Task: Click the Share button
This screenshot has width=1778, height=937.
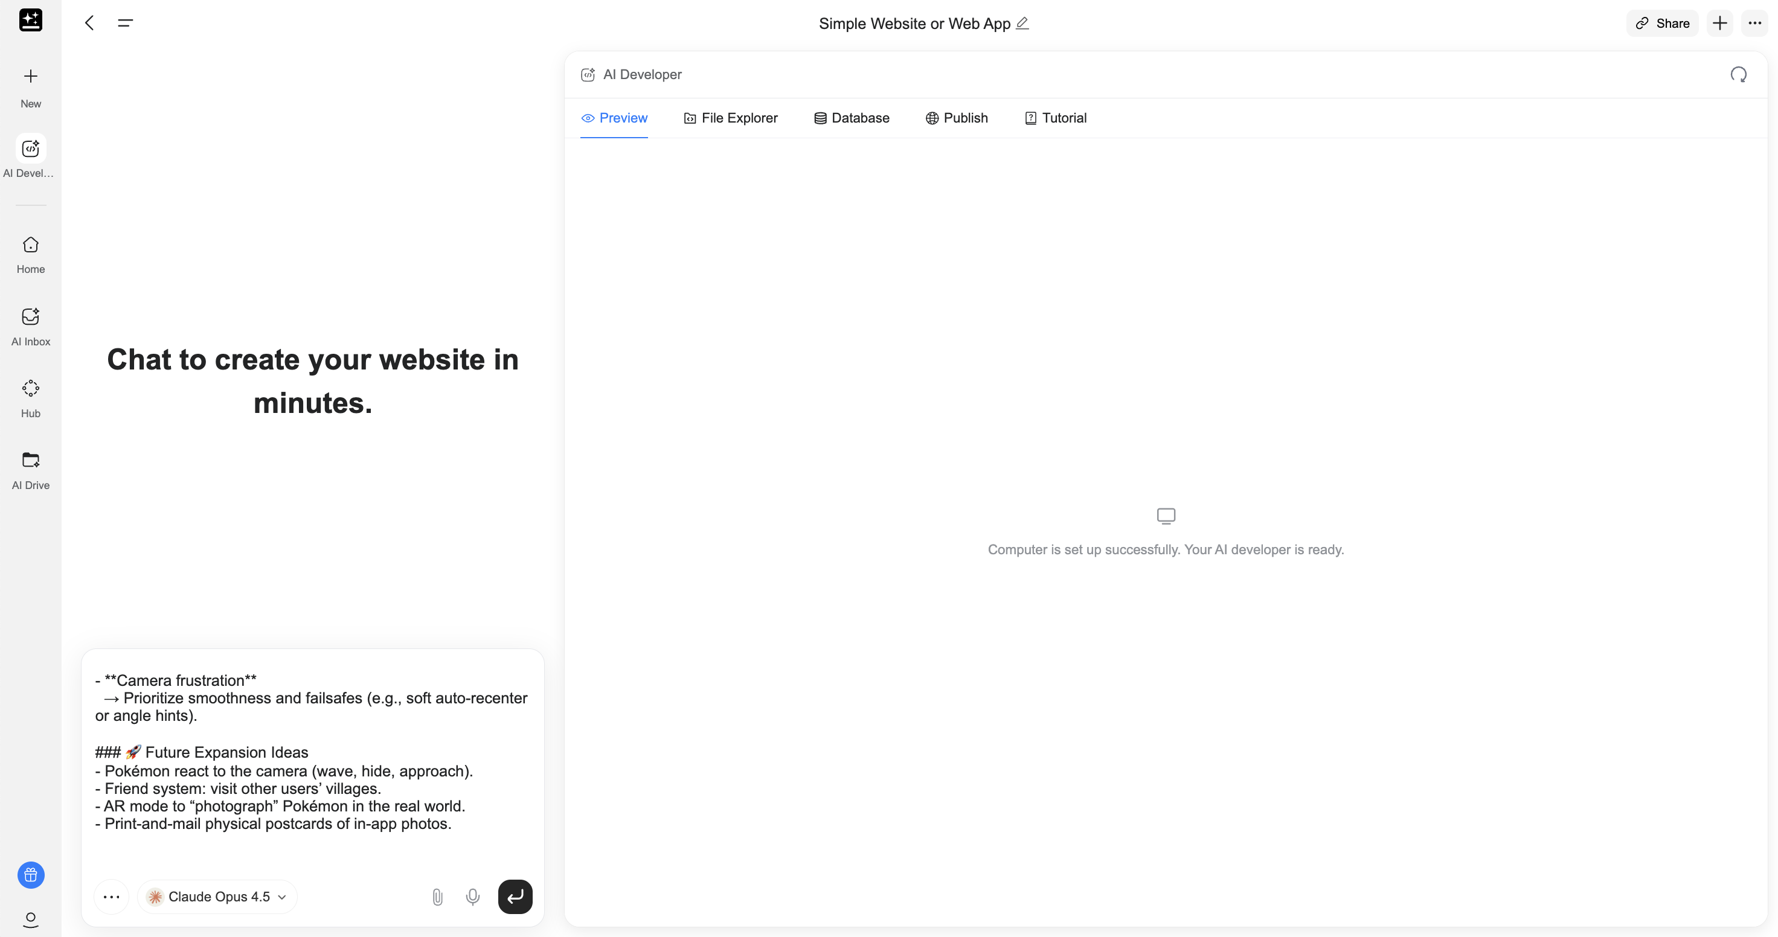Action: pos(1663,23)
